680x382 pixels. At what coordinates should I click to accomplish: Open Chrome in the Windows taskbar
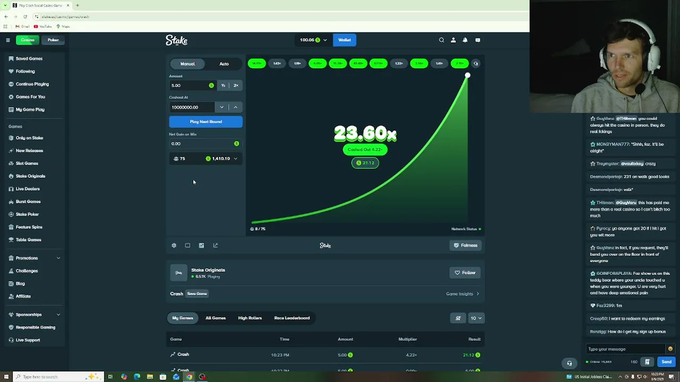189,377
